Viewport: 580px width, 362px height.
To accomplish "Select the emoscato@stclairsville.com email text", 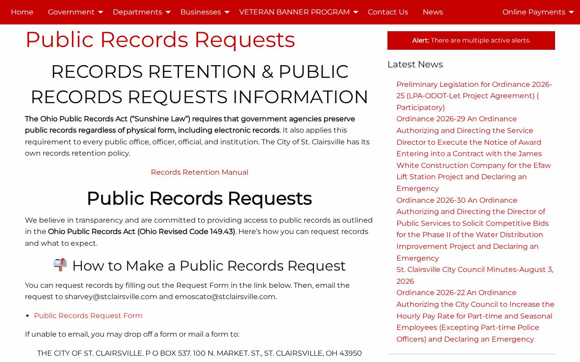I will click(x=225, y=297).
